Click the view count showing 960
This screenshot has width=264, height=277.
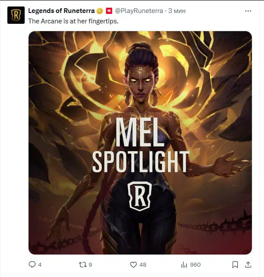(195, 264)
